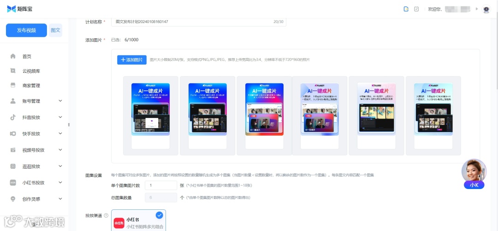Switch to the 图文 tab
Image resolution: width=498 pixels, height=231 pixels.
tap(56, 30)
